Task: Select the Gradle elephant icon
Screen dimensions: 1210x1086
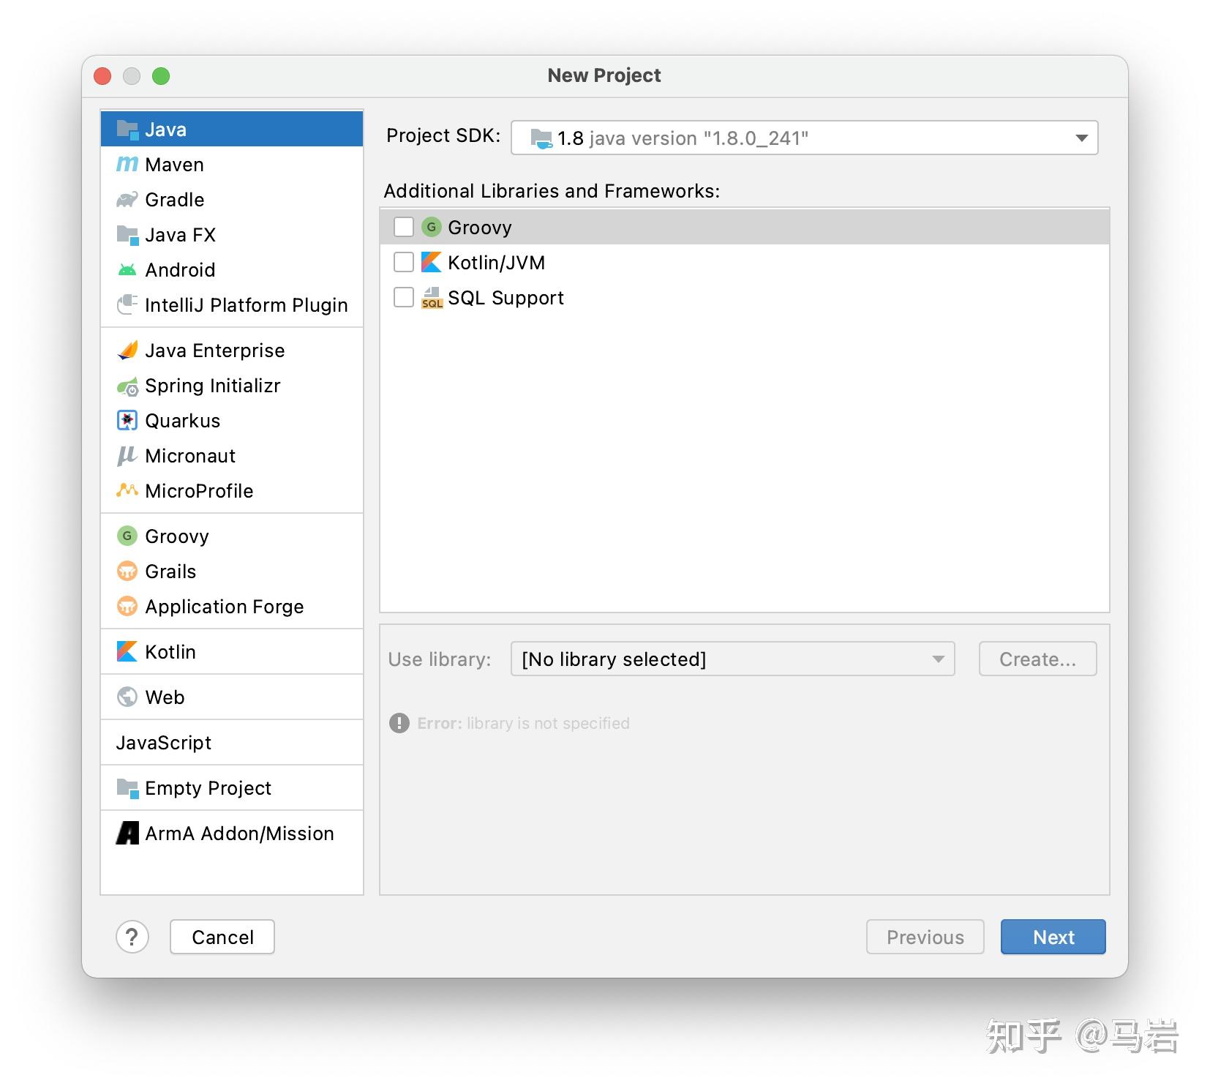Action: 127,199
